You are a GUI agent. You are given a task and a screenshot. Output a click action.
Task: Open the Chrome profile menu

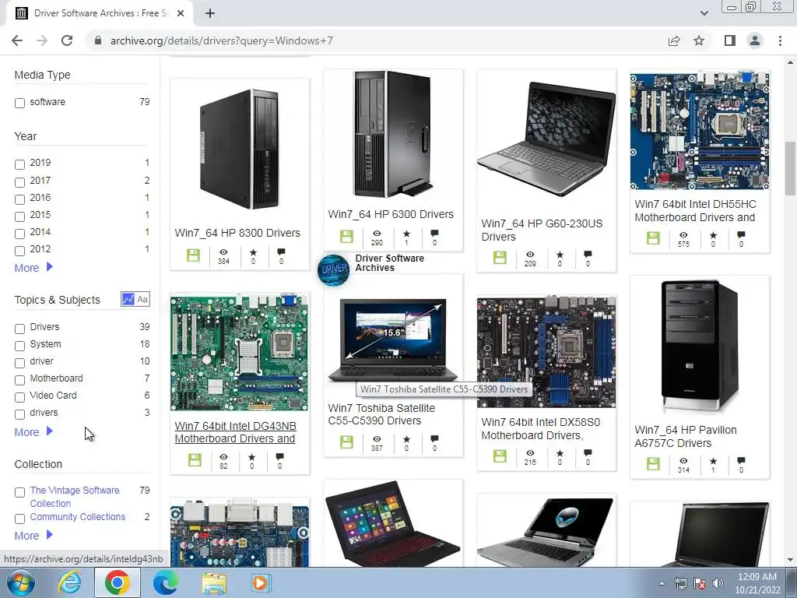(x=755, y=40)
